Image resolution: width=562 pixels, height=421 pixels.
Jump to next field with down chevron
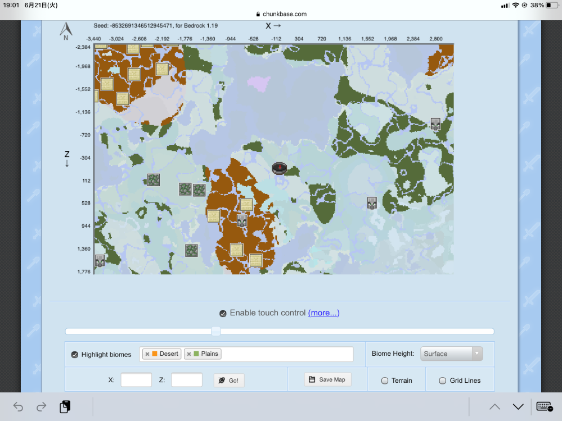pyautogui.click(x=518, y=406)
